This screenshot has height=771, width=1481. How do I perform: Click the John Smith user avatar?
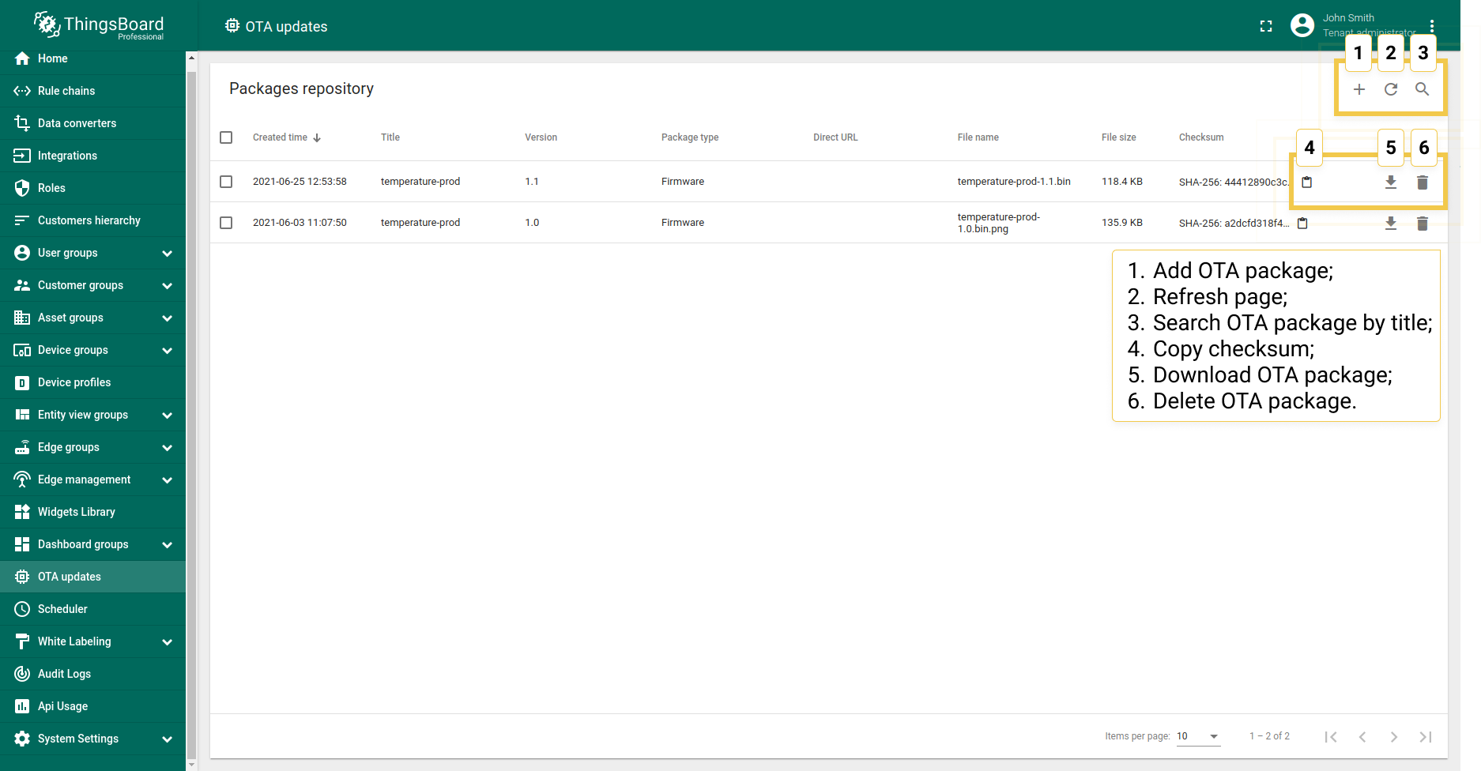[1302, 25]
